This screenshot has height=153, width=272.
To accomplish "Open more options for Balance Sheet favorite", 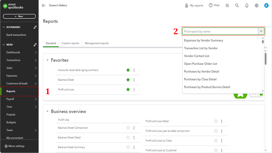I will [x=134, y=80].
